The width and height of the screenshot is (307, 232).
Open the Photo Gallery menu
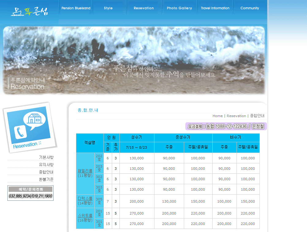(x=179, y=8)
